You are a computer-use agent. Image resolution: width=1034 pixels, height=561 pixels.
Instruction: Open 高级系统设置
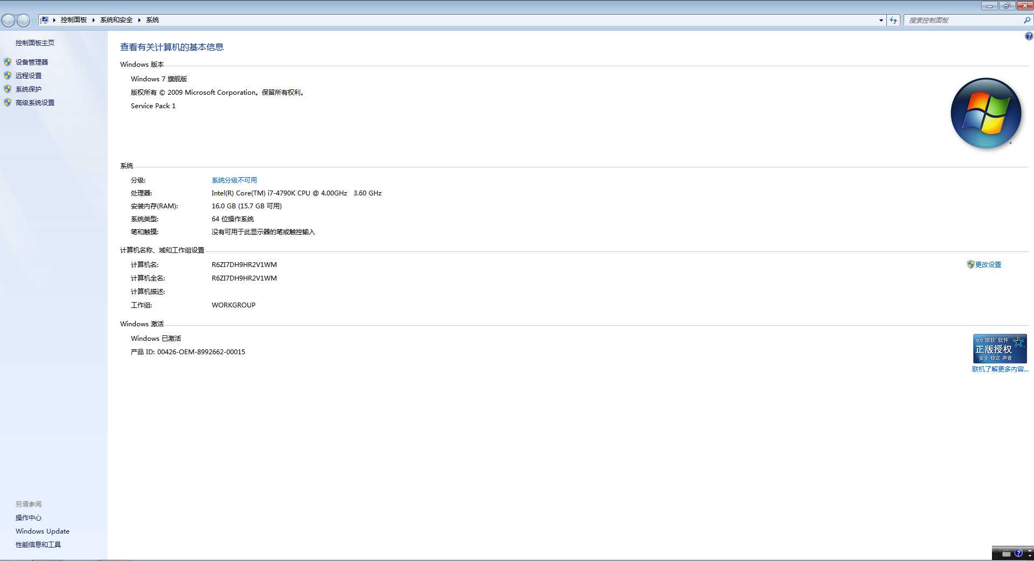point(35,103)
